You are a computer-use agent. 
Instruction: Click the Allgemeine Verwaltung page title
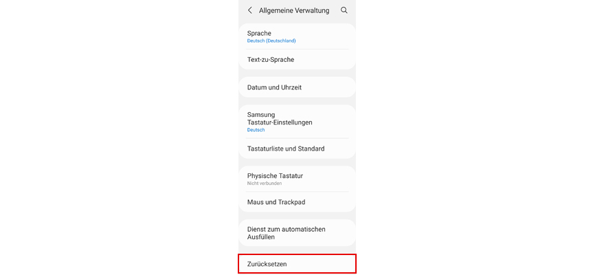click(293, 10)
